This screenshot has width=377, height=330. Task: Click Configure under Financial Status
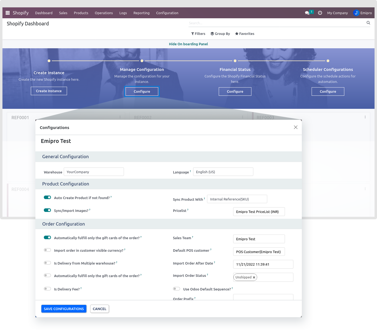tap(235, 91)
